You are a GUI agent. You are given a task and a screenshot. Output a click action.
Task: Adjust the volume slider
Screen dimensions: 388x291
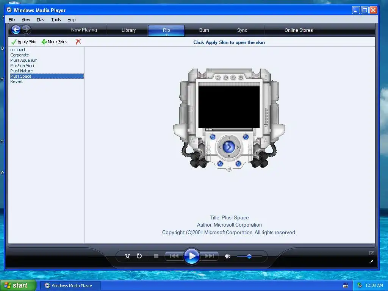[249, 257]
